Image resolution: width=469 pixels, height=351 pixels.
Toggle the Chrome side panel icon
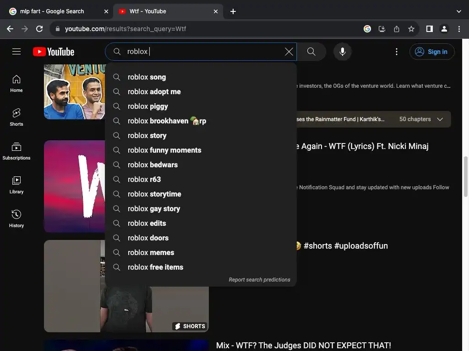(x=430, y=29)
